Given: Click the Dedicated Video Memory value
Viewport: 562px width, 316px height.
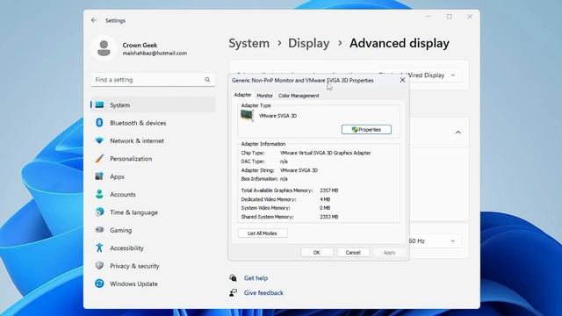Looking at the screenshot, I should (325, 199).
